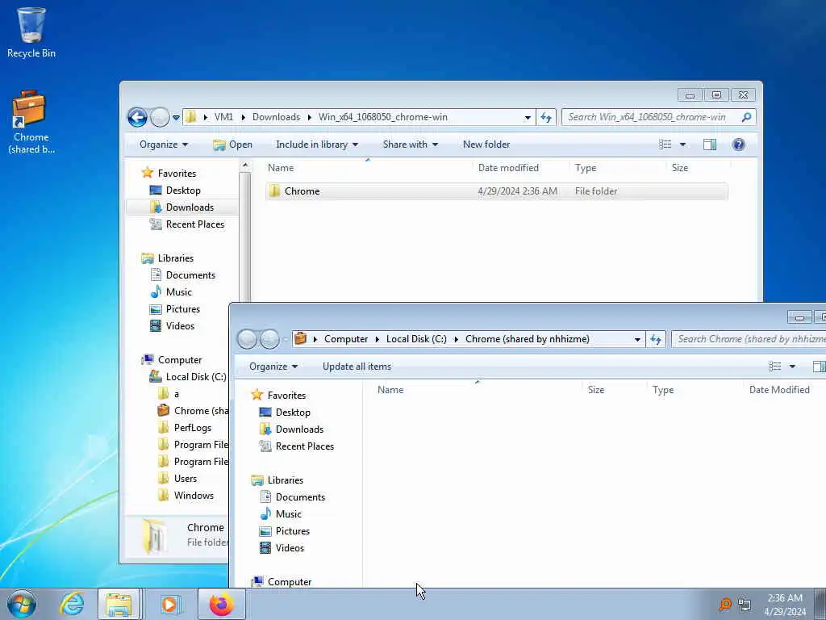Click Downloads breadcrumb in the address bar
The image size is (826, 620).
(x=276, y=117)
